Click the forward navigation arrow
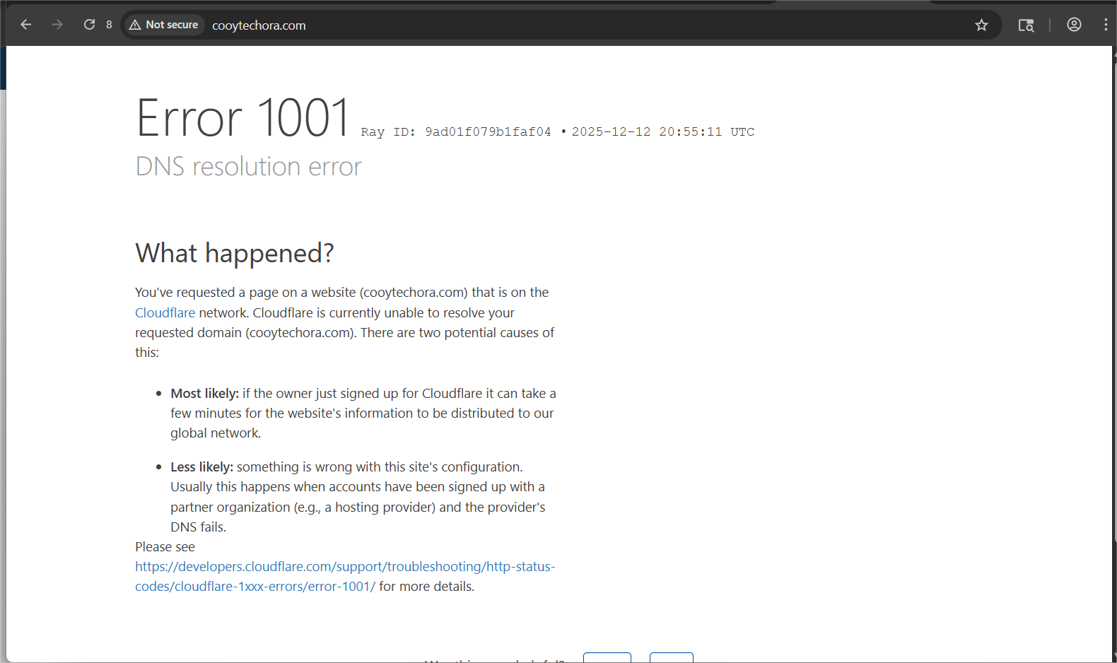 pyautogui.click(x=57, y=25)
